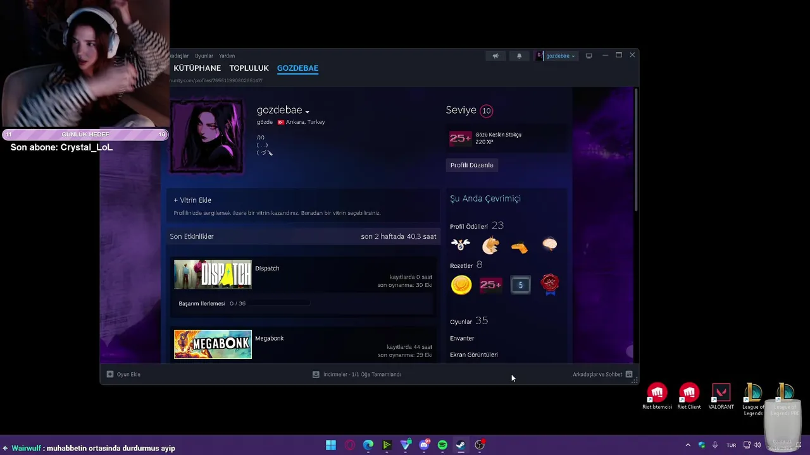The image size is (810, 455).
Task: Click the Profili Düzenle button
Action: click(472, 165)
